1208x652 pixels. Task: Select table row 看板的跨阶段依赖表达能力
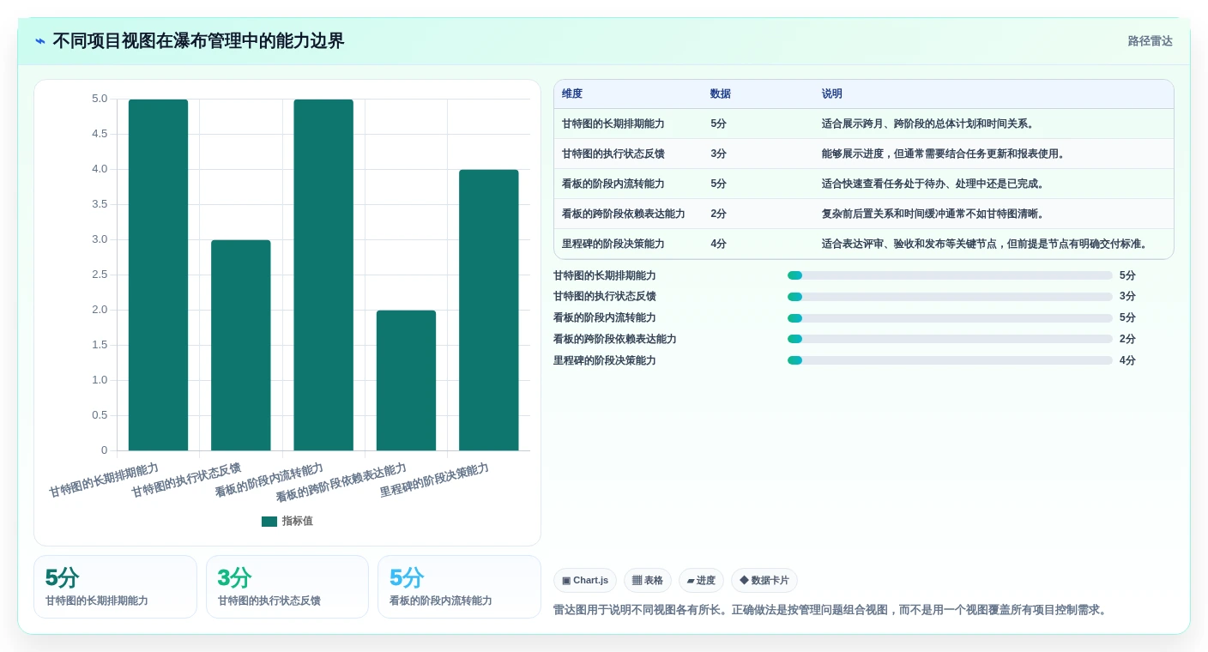click(x=864, y=214)
